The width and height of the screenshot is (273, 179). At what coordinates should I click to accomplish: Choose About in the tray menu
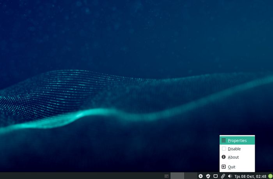click(237, 157)
